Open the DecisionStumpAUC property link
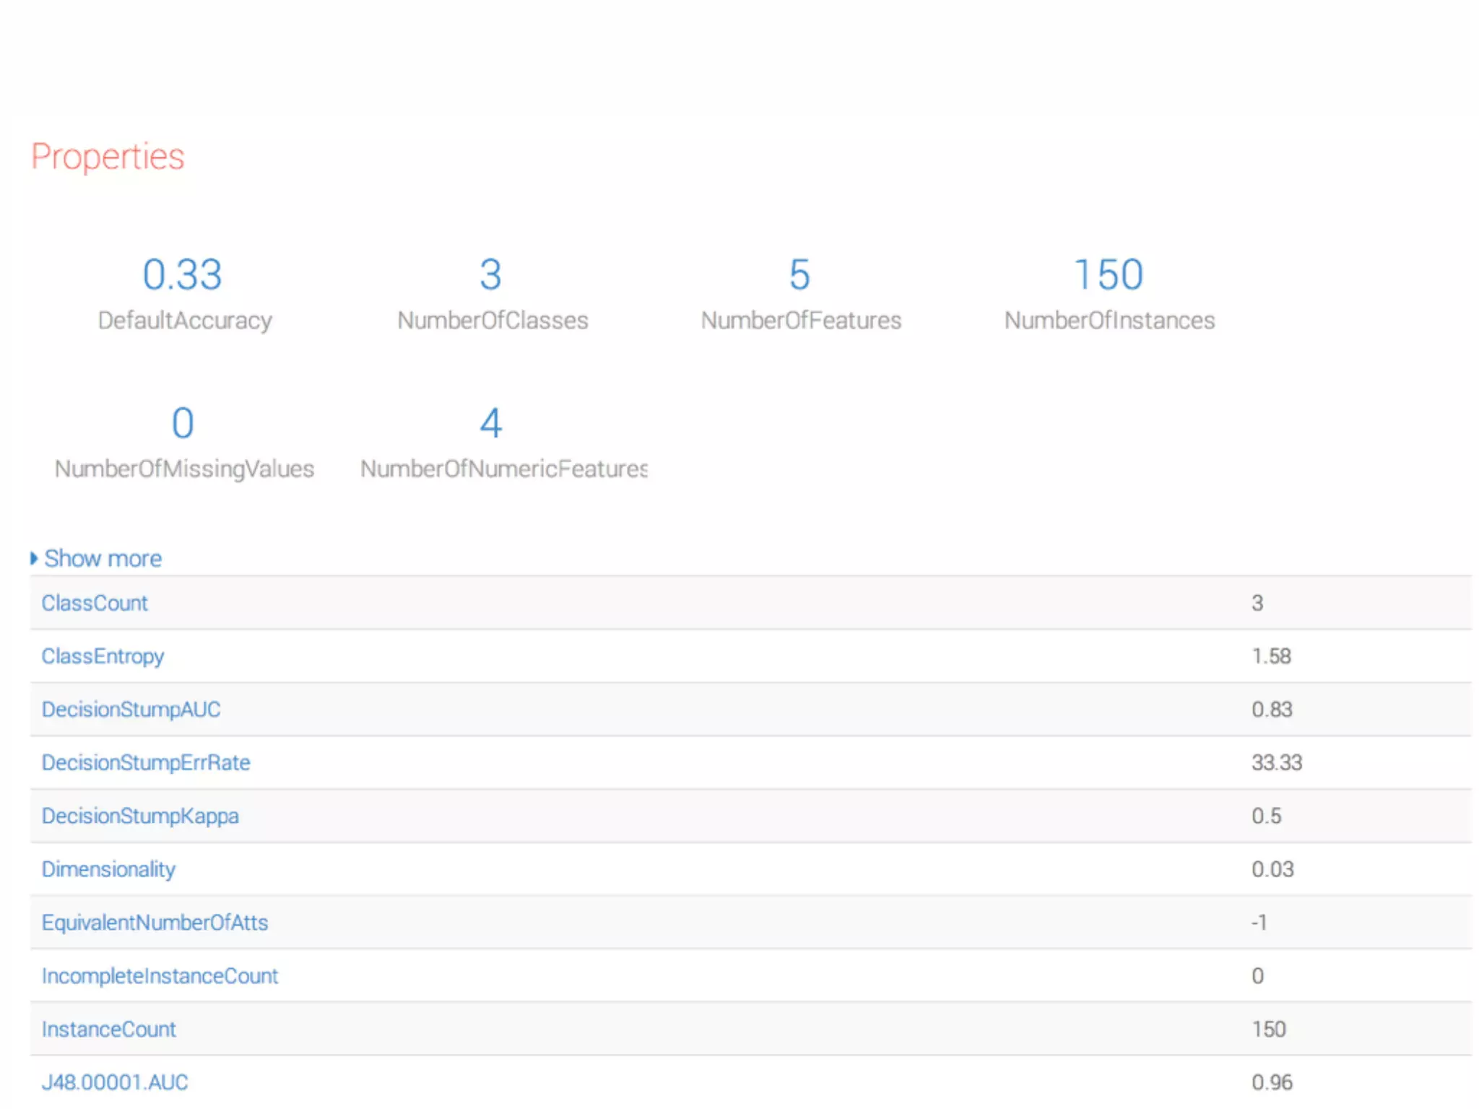 tap(131, 709)
